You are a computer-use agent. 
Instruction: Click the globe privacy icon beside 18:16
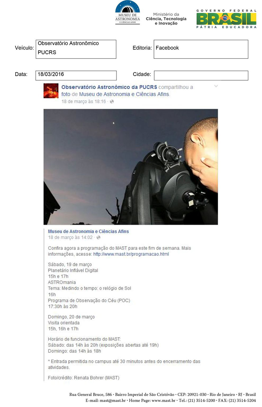[112, 102]
